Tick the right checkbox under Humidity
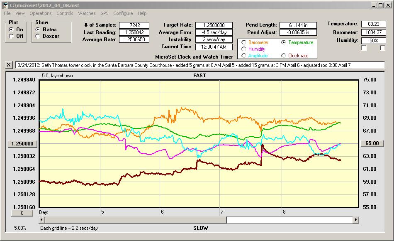 coord(382,48)
